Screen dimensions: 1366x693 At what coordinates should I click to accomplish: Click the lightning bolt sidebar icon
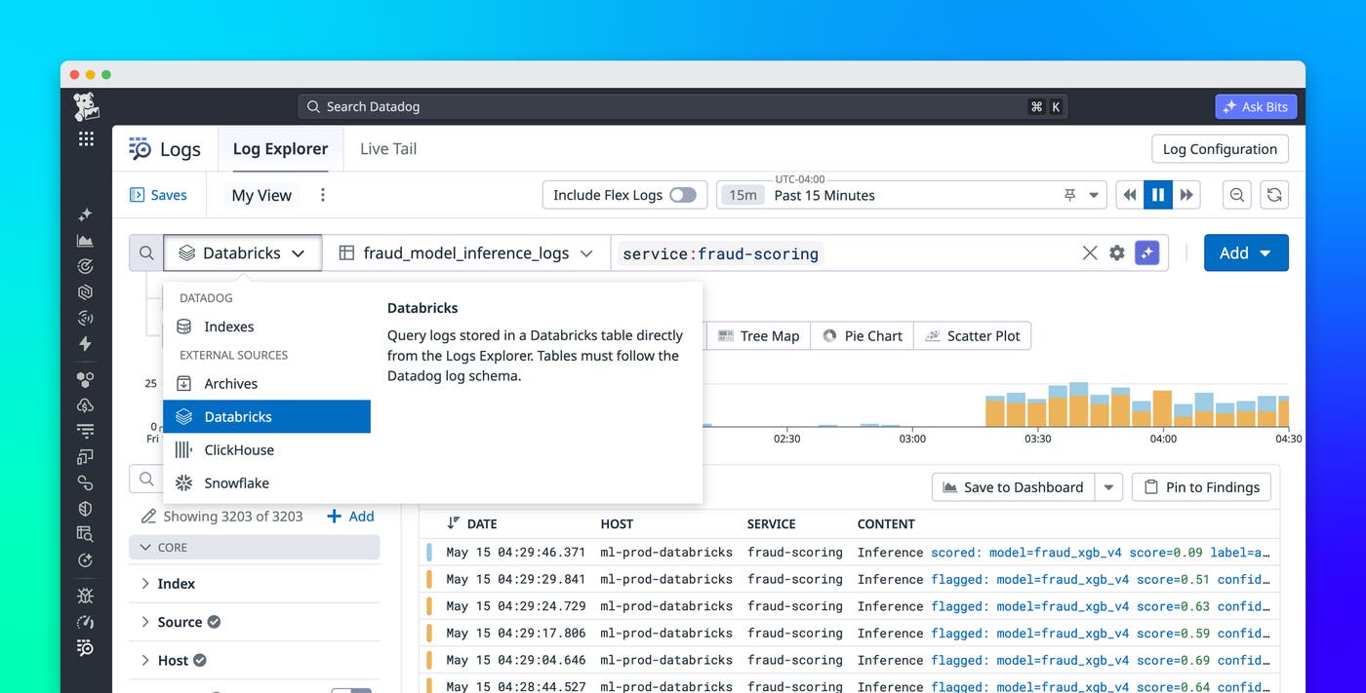coord(86,343)
